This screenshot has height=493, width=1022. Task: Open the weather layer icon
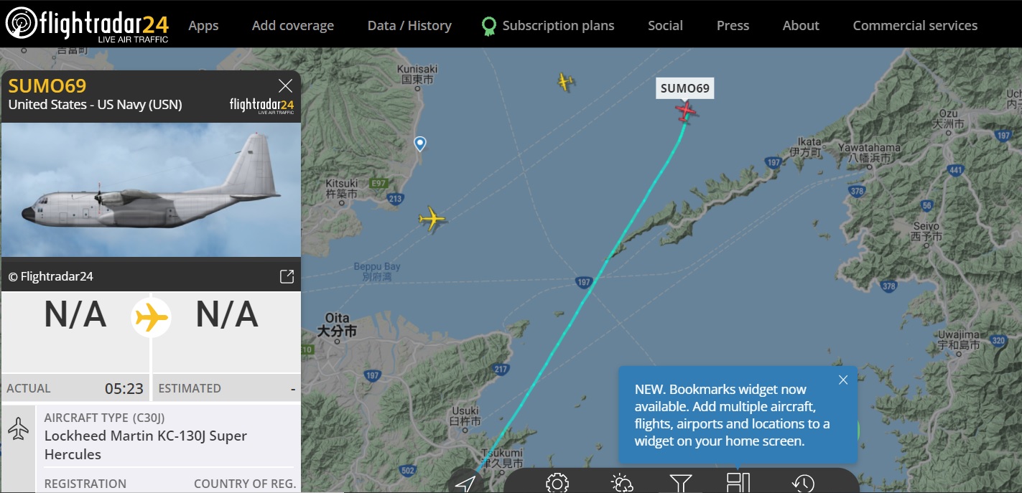point(622,483)
